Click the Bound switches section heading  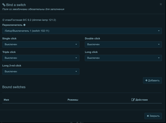point(14,87)
